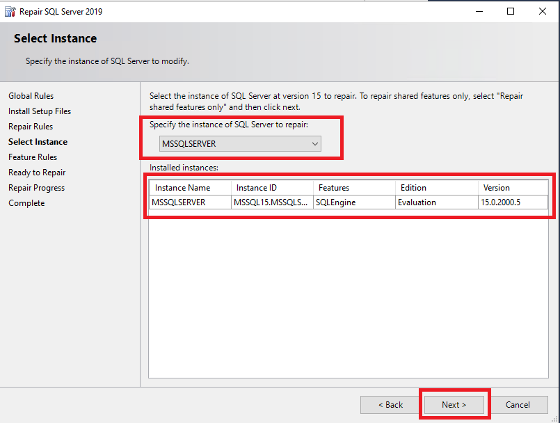Image resolution: width=560 pixels, height=423 pixels.
Task: Go to Ready to Repair step
Action: pyautogui.click(x=37, y=173)
